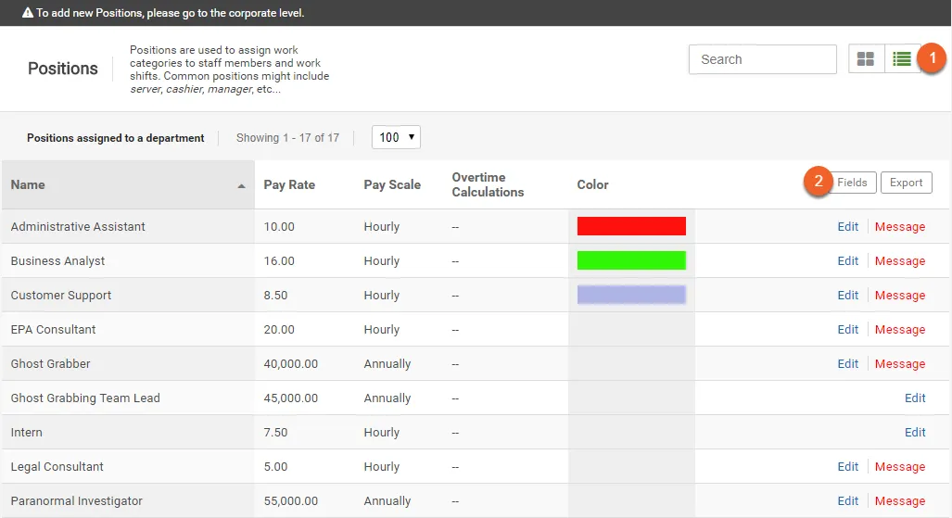Click the Color column header
The image size is (952, 518).
592,184
